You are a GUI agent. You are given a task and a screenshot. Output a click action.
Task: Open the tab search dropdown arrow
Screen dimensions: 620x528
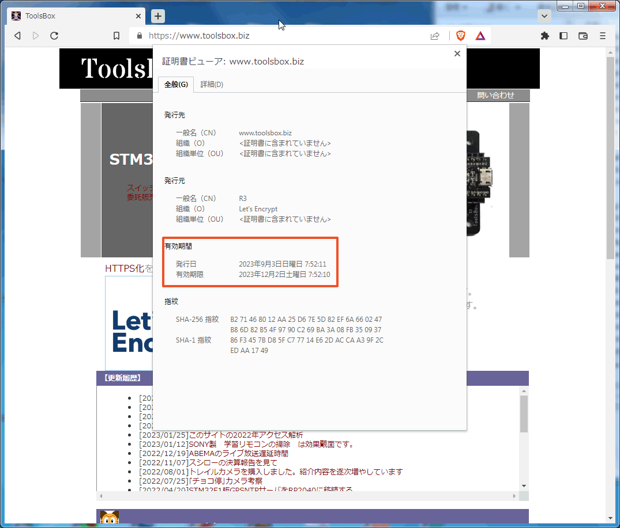(x=544, y=16)
